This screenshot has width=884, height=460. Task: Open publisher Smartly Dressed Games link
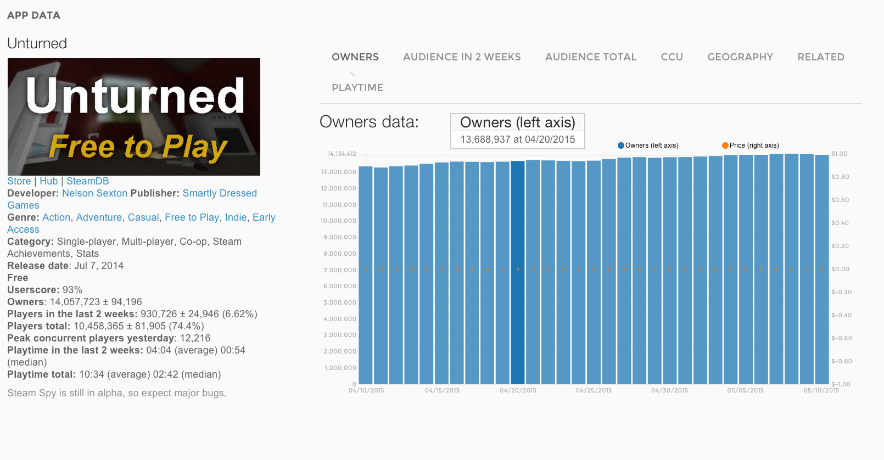pyautogui.click(x=220, y=193)
